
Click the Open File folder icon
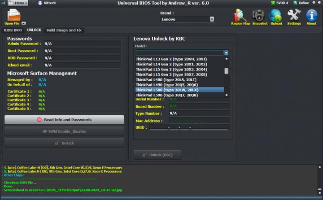pos(13,15)
